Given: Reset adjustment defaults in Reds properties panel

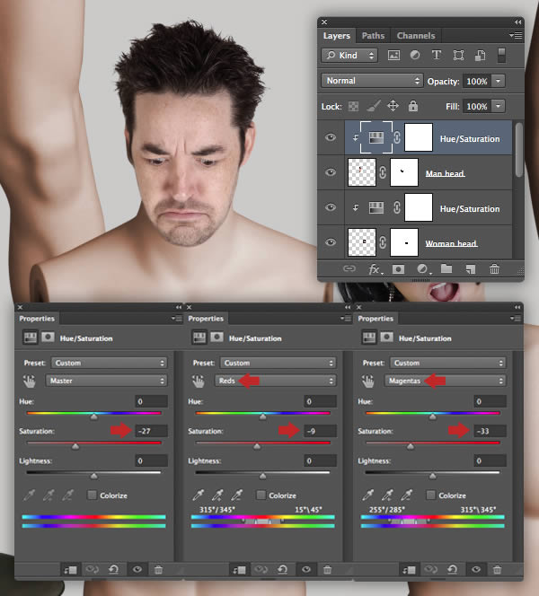Looking at the screenshot, I should click(282, 569).
